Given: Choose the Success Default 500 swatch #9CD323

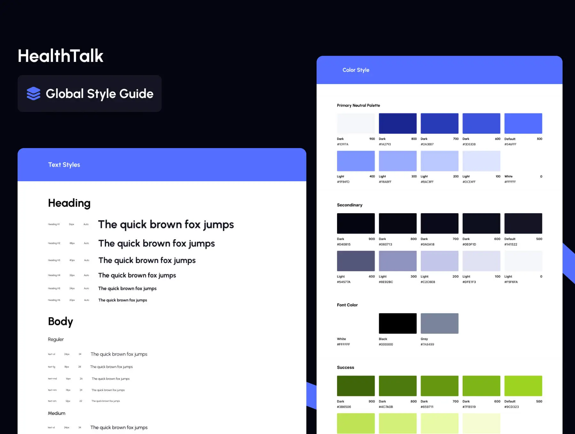Looking at the screenshot, I should (523, 386).
